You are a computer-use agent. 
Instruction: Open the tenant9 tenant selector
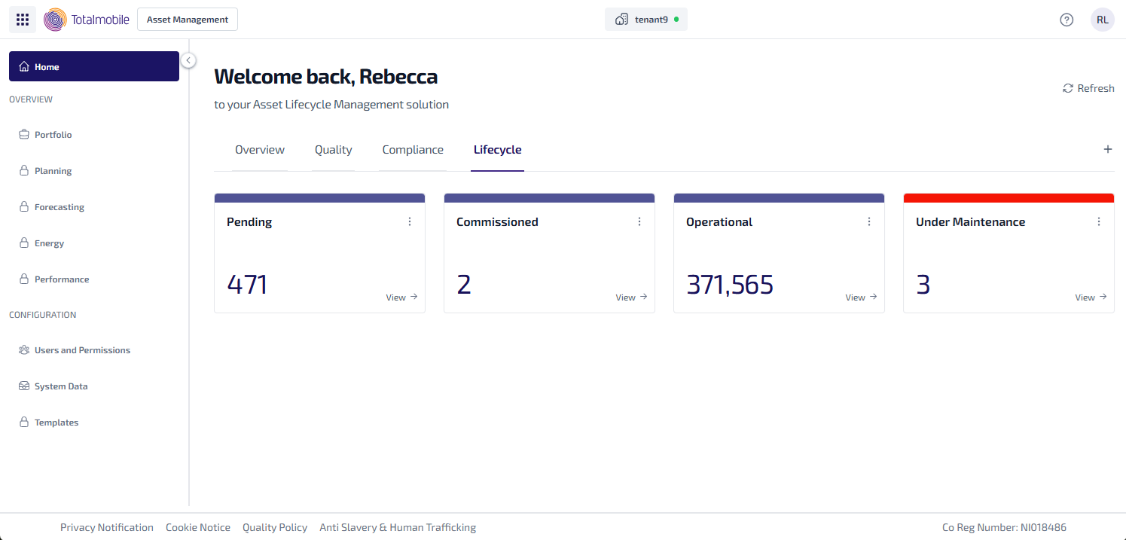tap(645, 20)
